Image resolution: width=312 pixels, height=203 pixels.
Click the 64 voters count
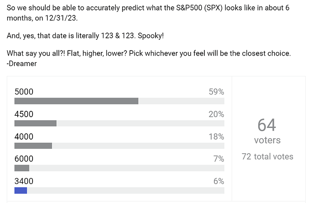point(267,131)
